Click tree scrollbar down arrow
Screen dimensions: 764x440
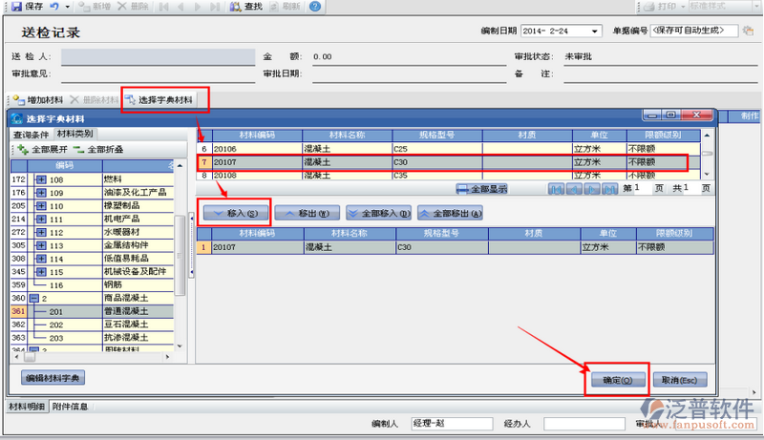(180, 346)
